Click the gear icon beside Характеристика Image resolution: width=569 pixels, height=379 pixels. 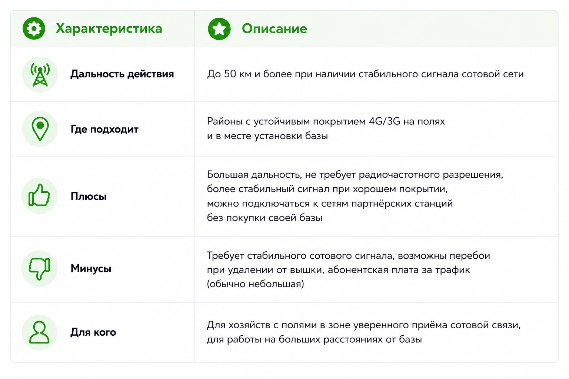34,28
